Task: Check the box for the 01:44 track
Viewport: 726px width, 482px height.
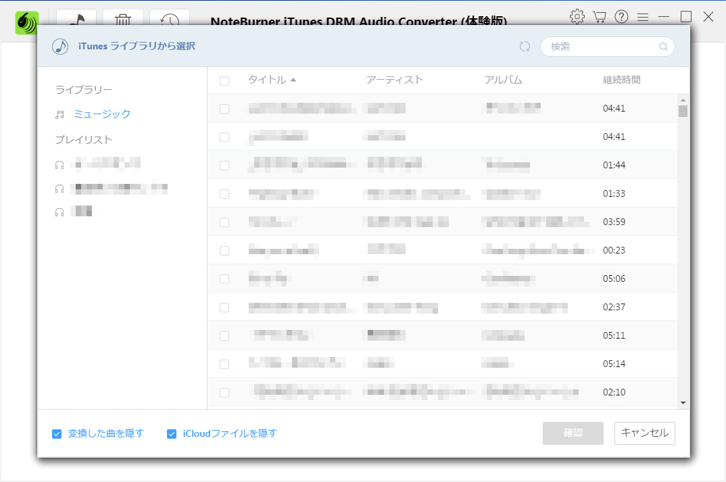Action: (224, 166)
